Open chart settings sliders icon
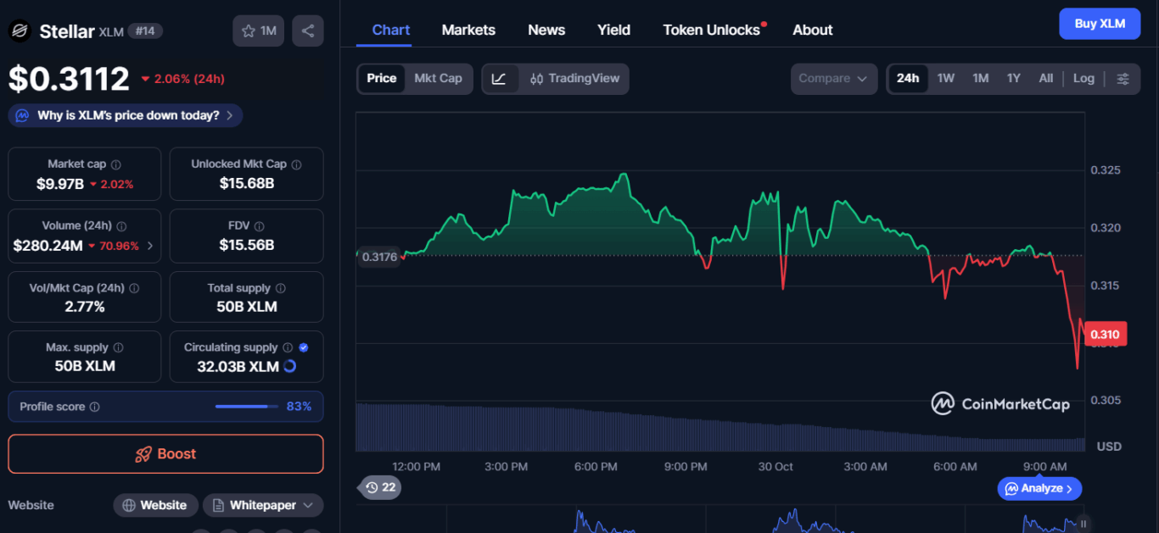The width and height of the screenshot is (1159, 533). click(x=1123, y=79)
